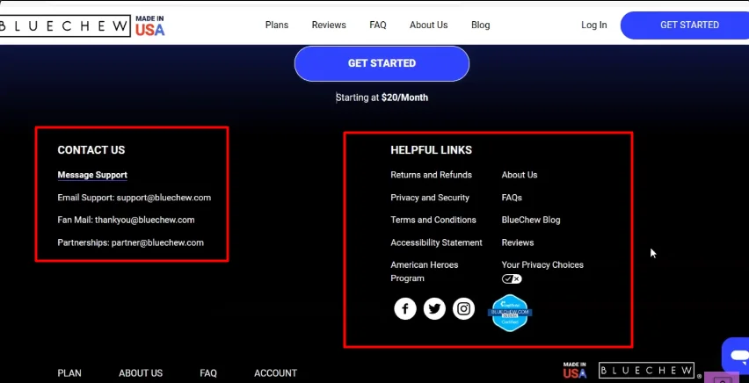Click ACCOUNT in the footer menu

pos(275,373)
